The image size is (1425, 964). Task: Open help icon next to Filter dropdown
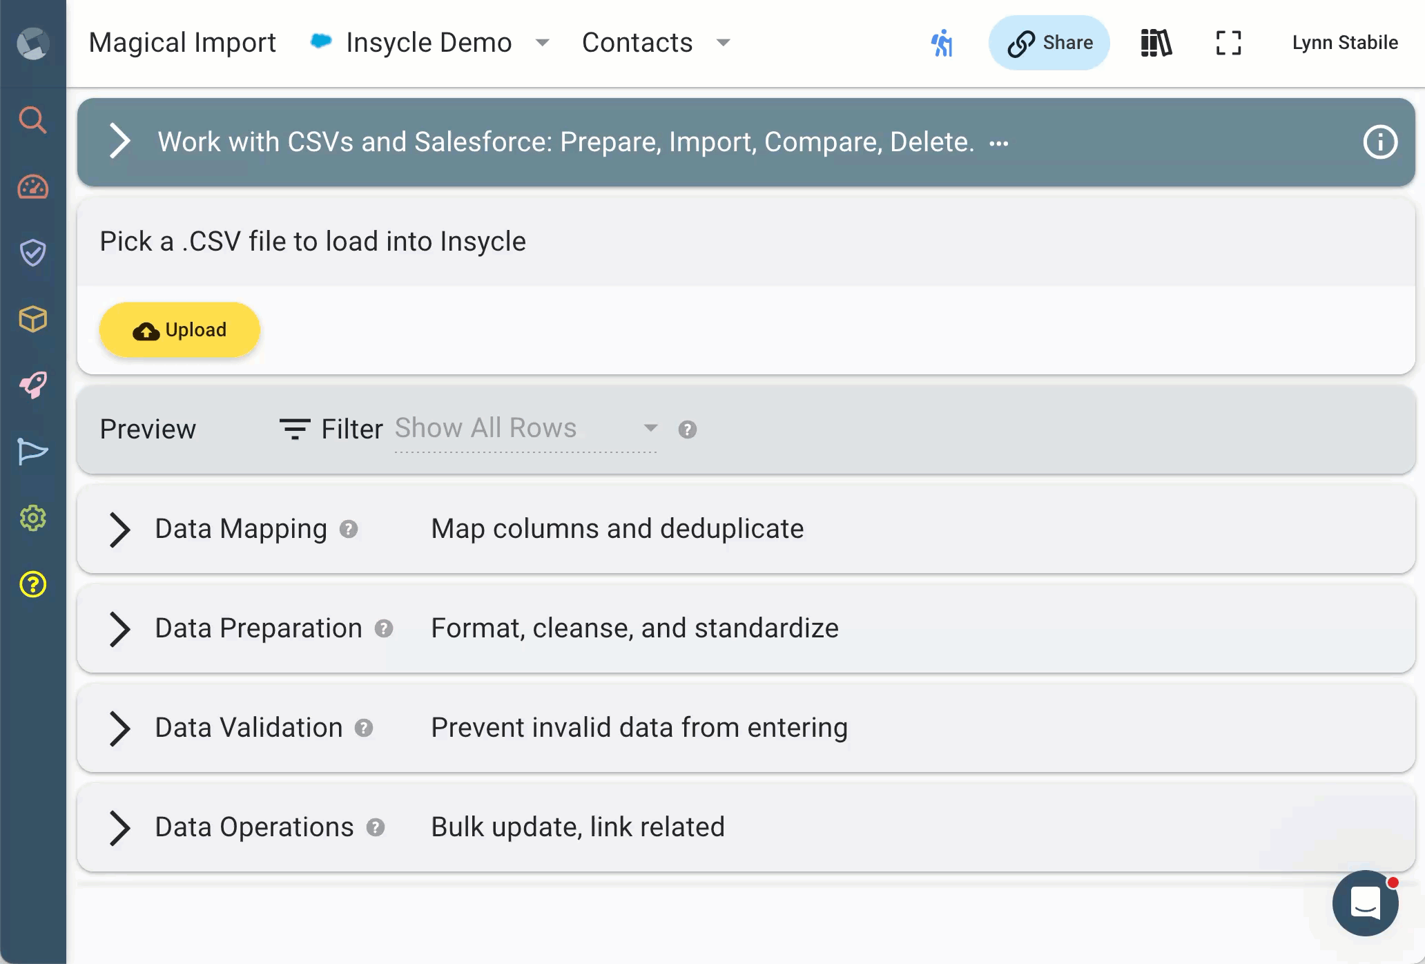tap(687, 430)
